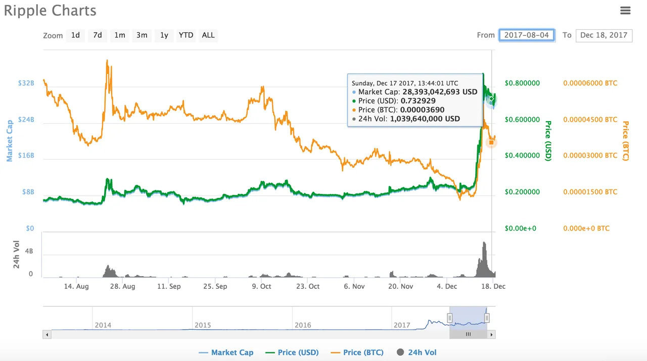Viewport: 647px width, 361px height.
Task: Click the $16B market cap axis label
Action: (26, 156)
